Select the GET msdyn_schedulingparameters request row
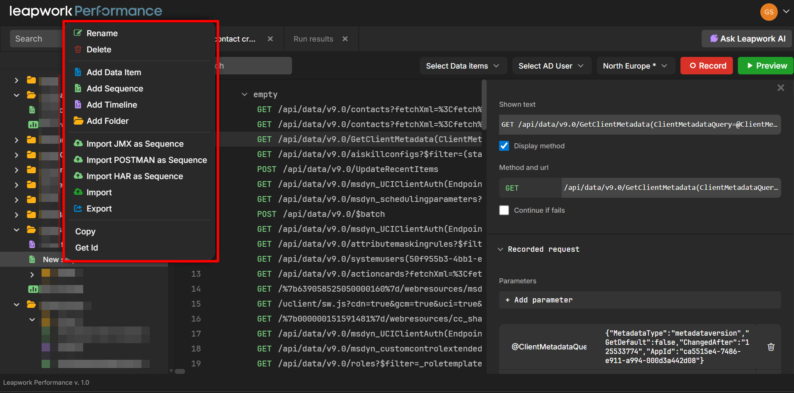The height and width of the screenshot is (393, 794). pyautogui.click(x=369, y=199)
